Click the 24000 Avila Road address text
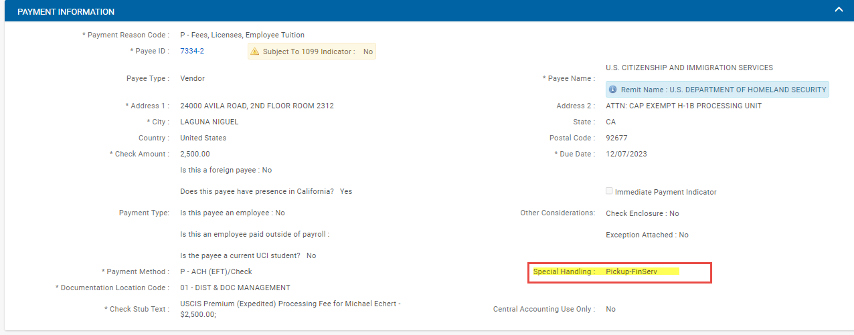Image resolution: width=854 pixels, height=335 pixels. pos(257,106)
